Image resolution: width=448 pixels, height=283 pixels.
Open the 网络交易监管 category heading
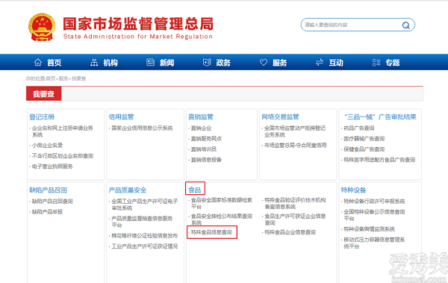coord(280,116)
